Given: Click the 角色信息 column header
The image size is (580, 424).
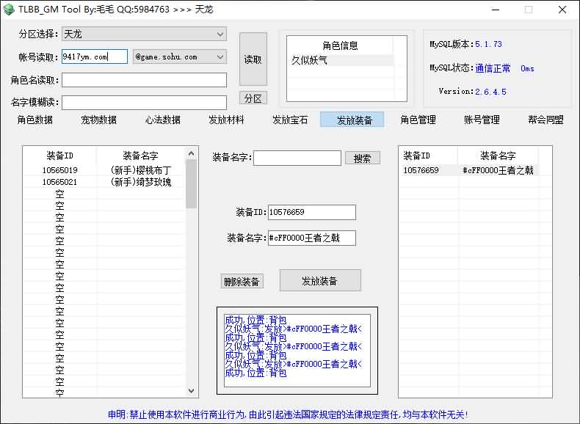Looking at the screenshot, I should [x=340, y=45].
